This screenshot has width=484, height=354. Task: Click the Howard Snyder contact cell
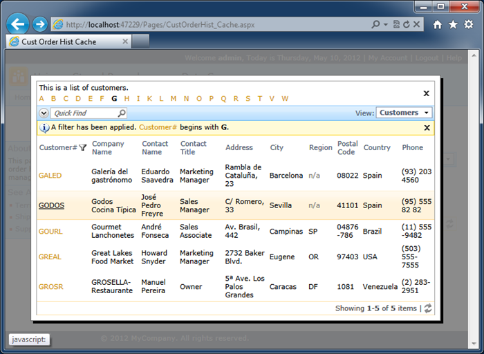[x=154, y=257]
